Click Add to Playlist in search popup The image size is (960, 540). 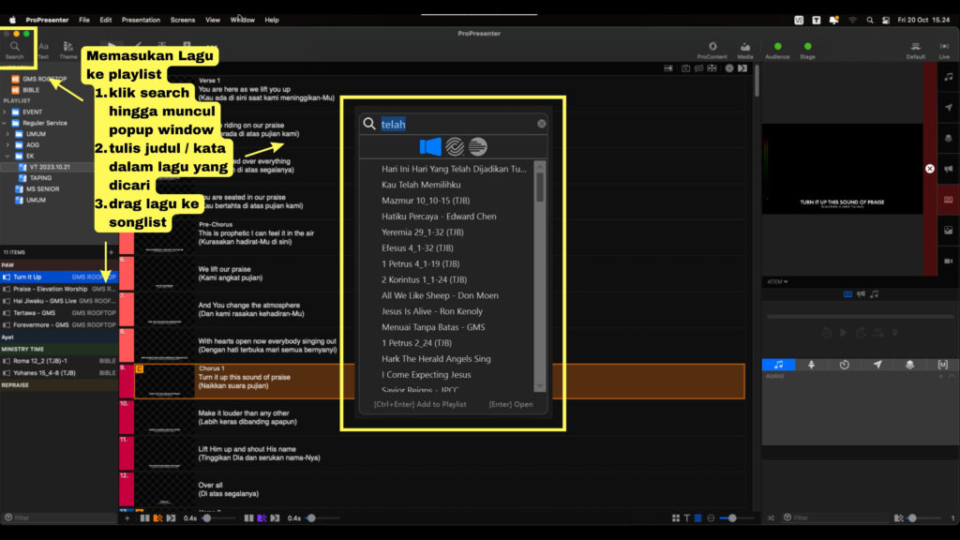(420, 404)
